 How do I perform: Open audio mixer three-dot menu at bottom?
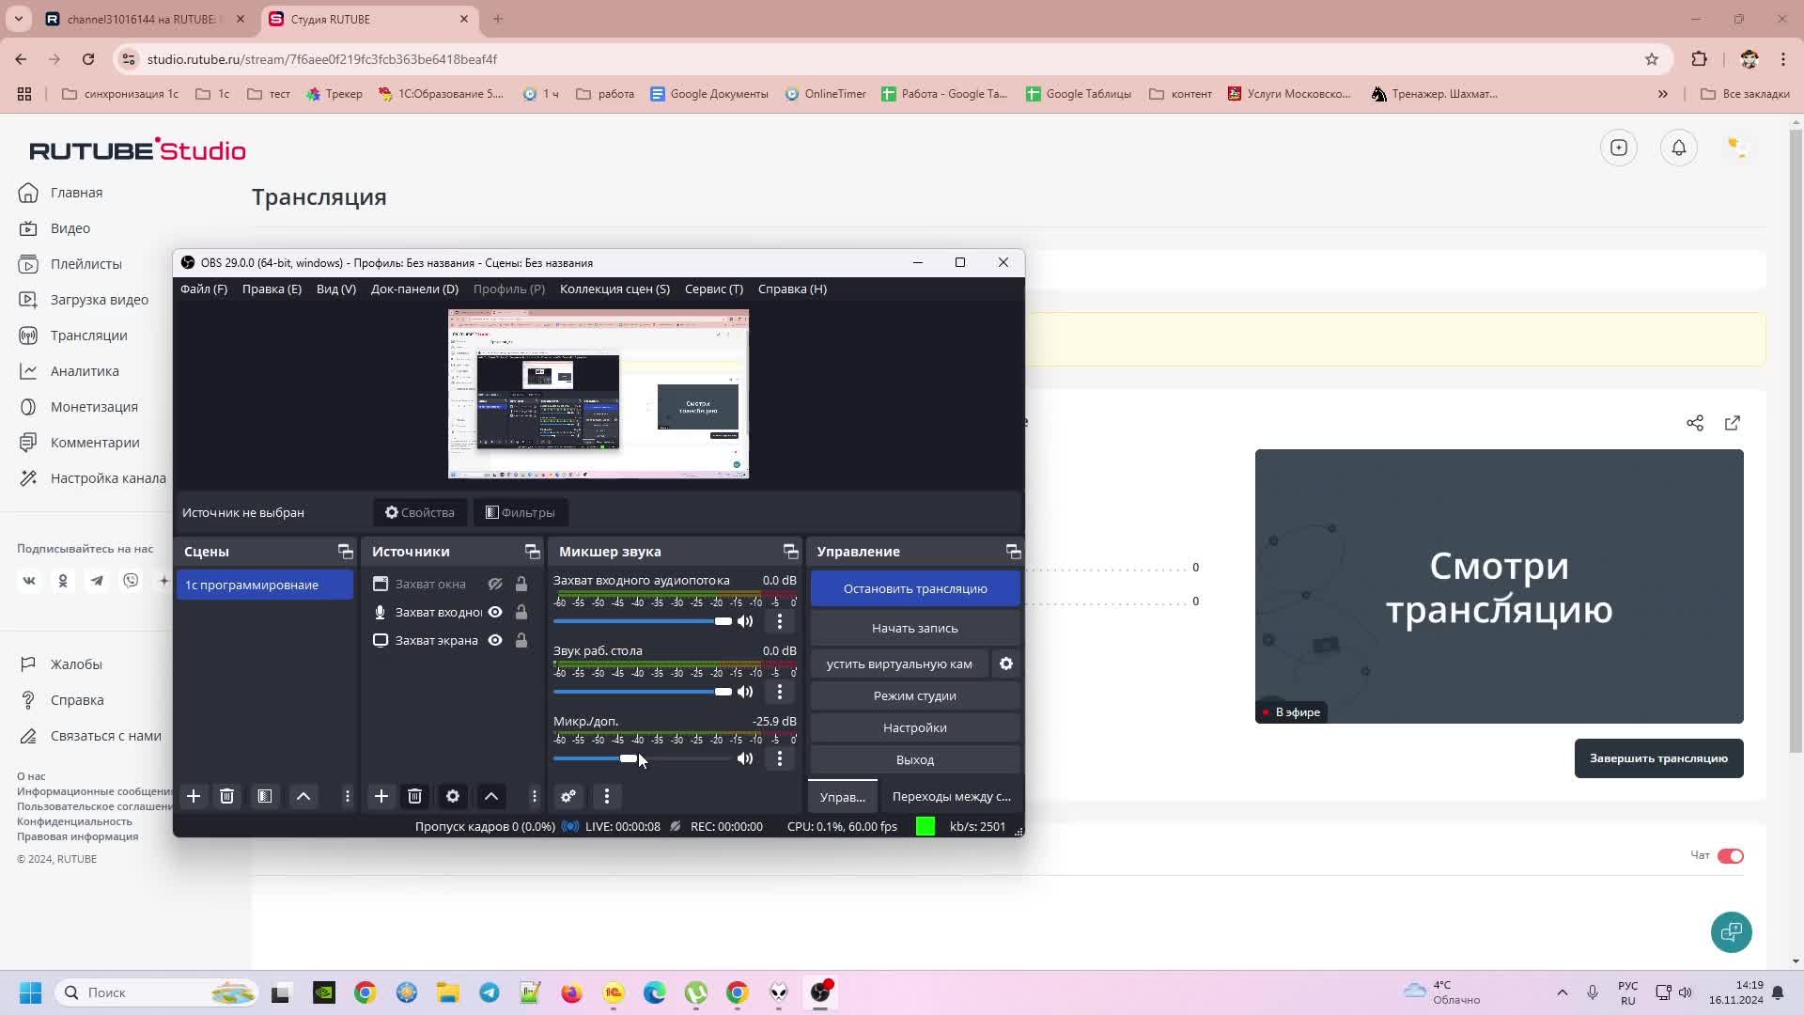click(607, 796)
